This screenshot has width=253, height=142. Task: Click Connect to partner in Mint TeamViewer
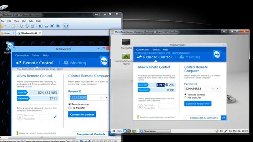(198, 104)
